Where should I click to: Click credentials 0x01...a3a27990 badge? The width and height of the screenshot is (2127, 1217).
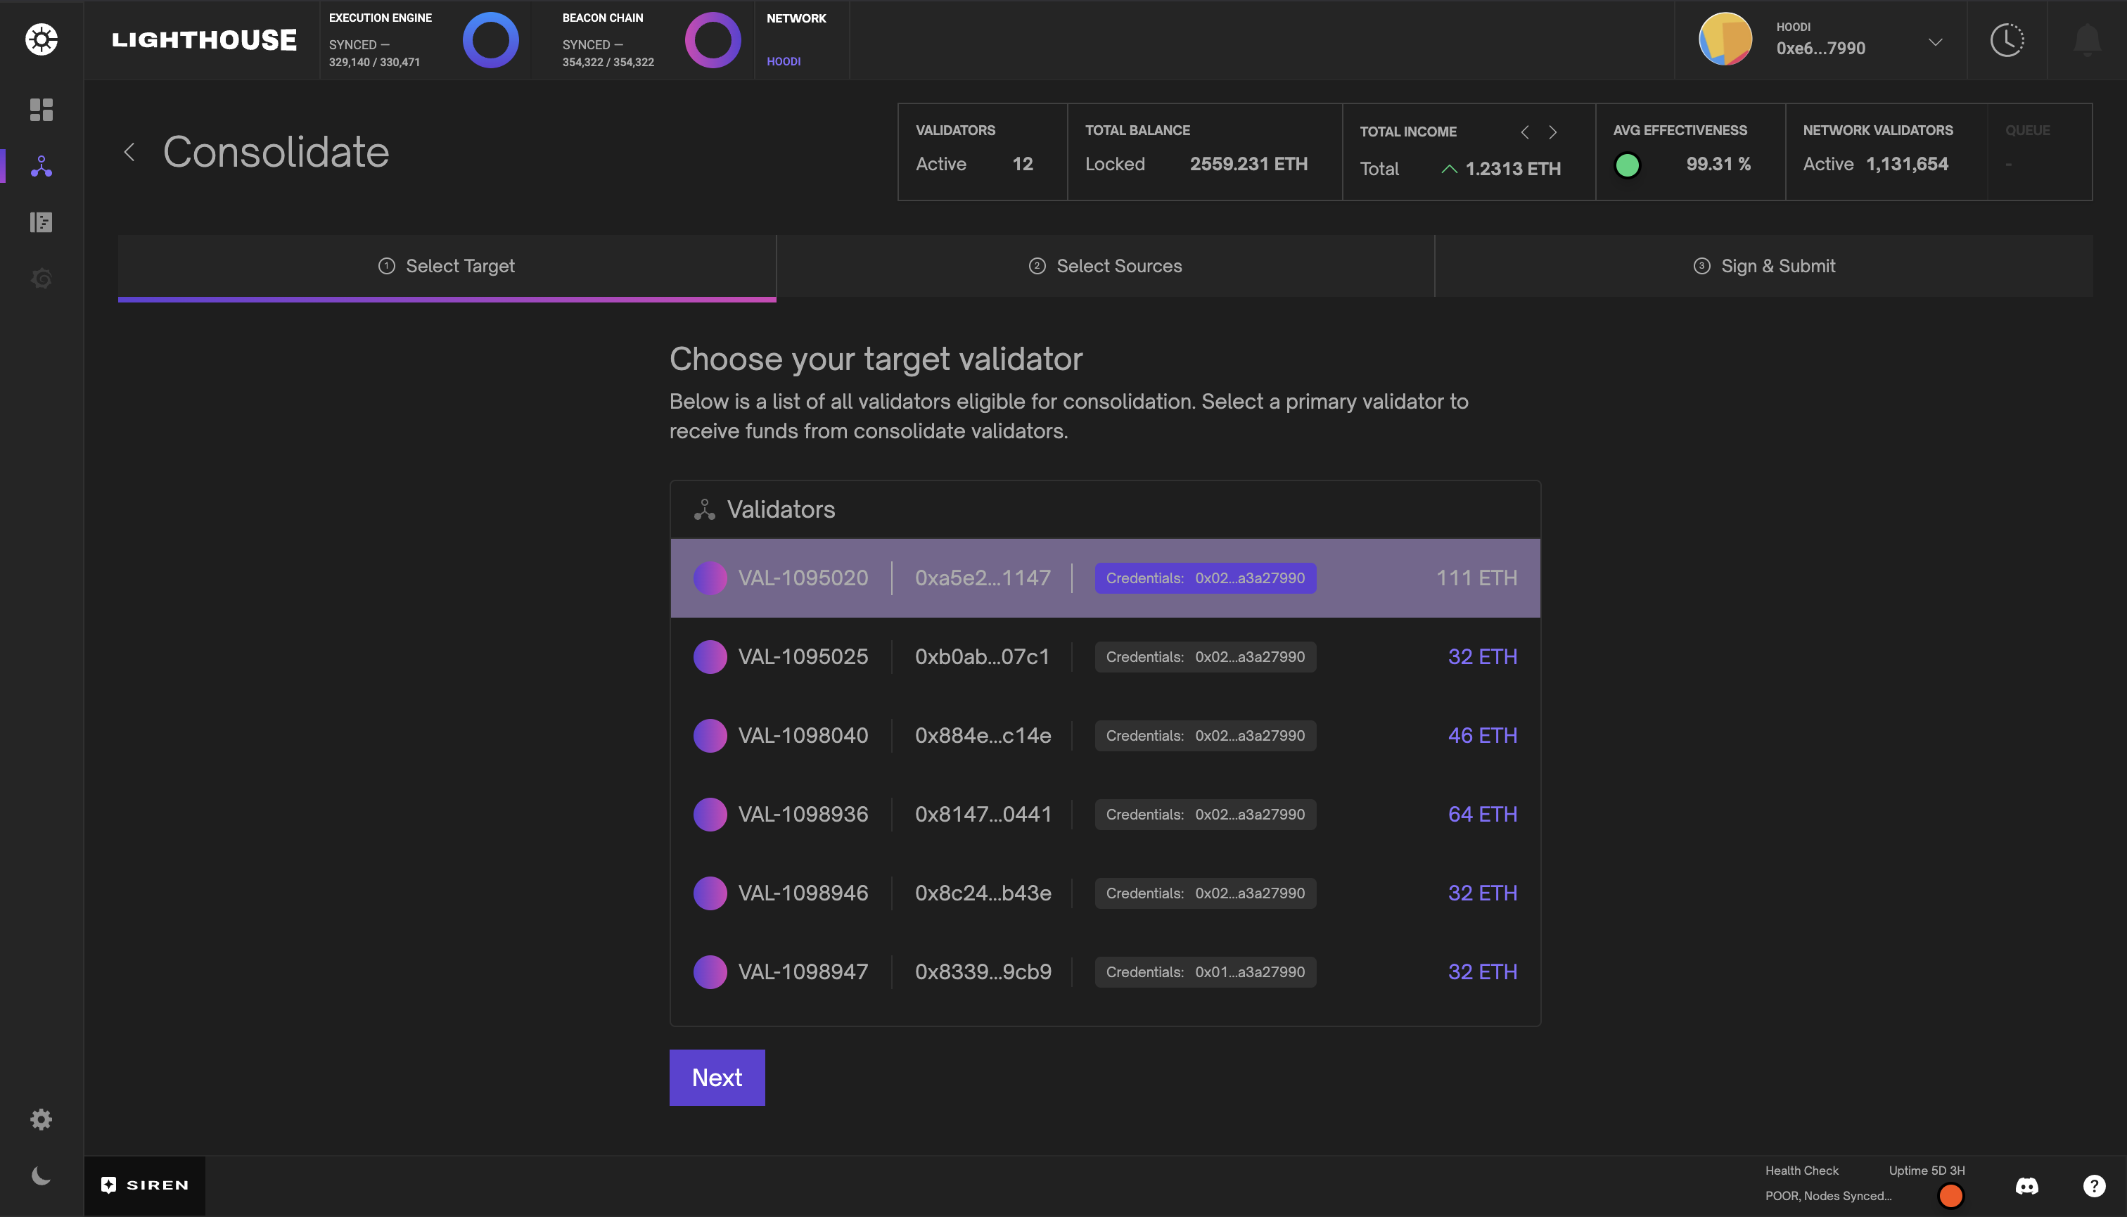(x=1205, y=971)
